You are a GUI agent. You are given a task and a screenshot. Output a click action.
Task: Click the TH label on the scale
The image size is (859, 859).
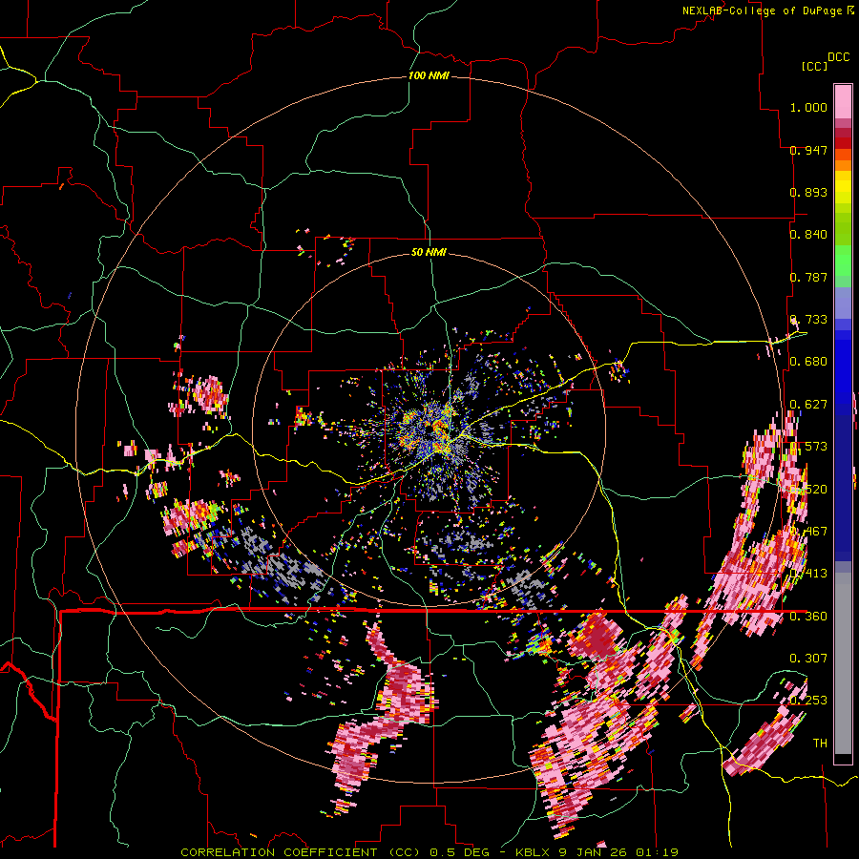[820, 744]
